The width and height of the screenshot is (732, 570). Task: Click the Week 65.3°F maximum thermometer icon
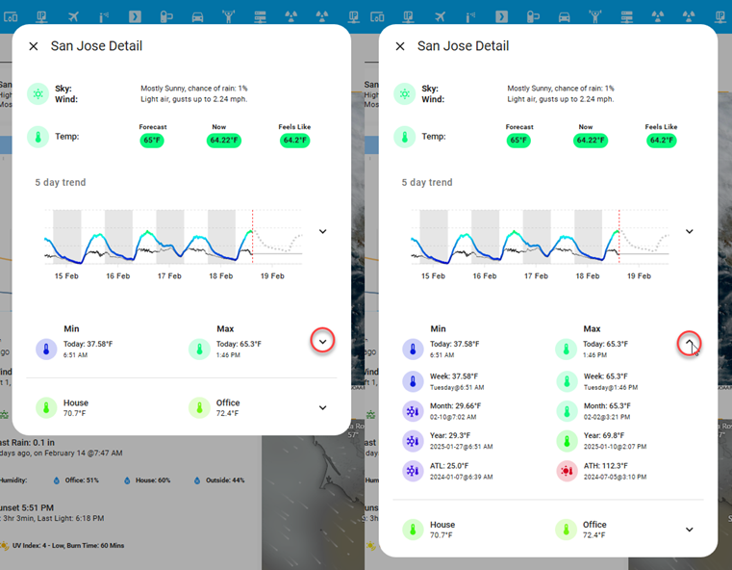(567, 381)
